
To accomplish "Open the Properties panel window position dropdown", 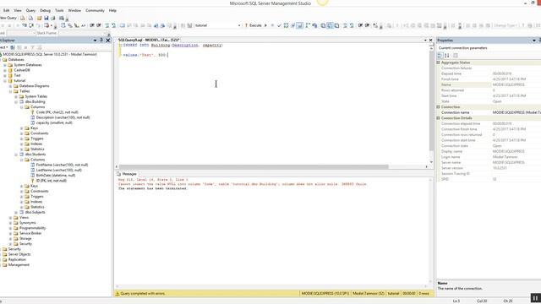I will 534,41.
